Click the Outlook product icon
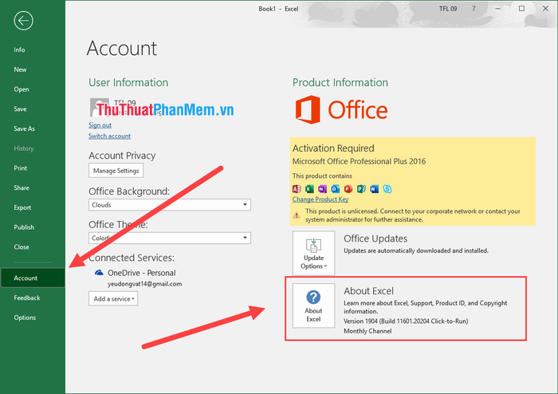 336,189
